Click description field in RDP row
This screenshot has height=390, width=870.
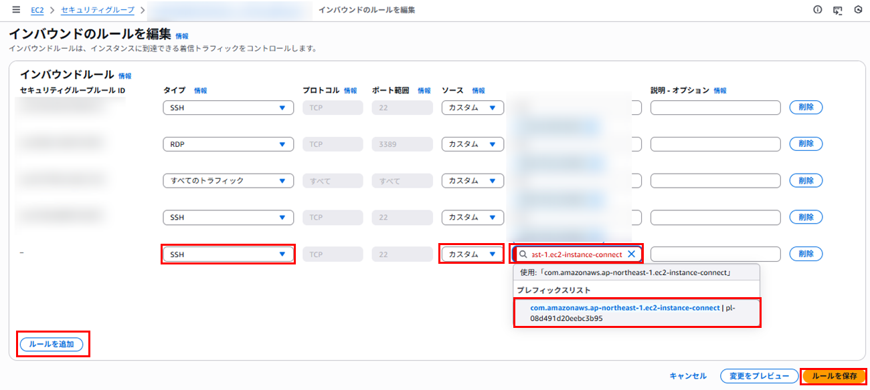pyautogui.click(x=715, y=144)
